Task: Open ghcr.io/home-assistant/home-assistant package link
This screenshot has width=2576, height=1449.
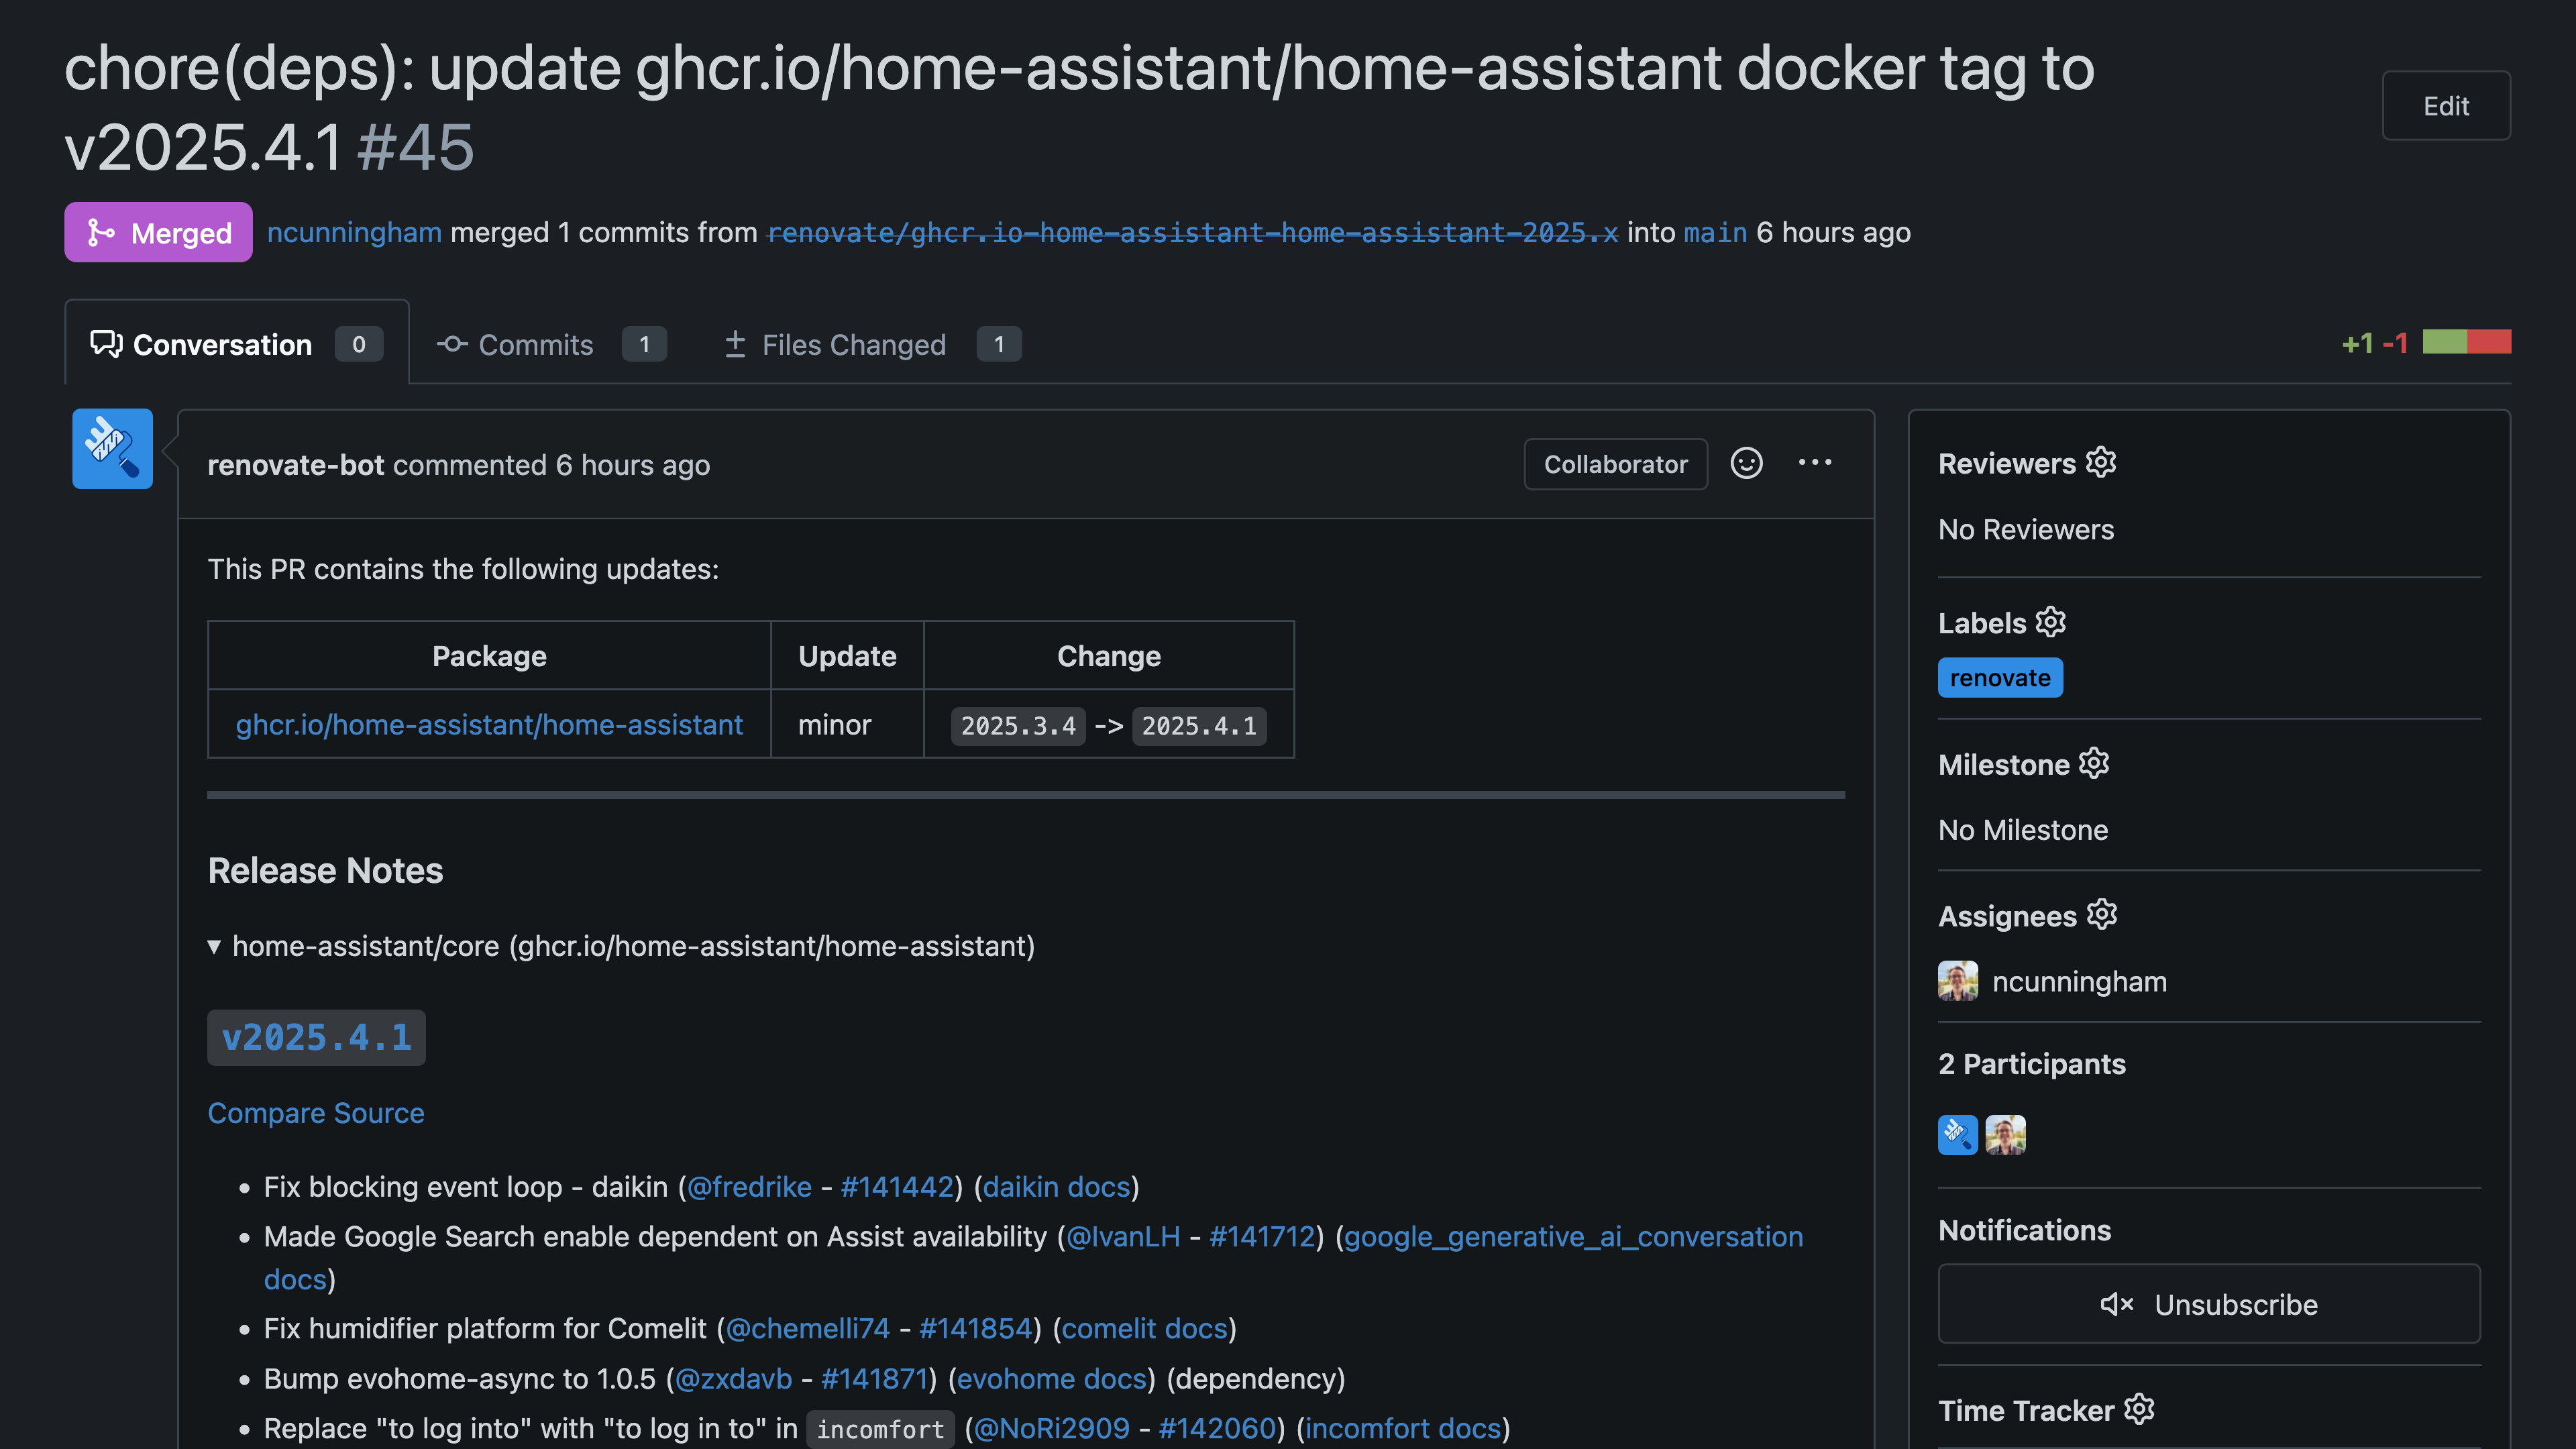Action: coord(489,724)
